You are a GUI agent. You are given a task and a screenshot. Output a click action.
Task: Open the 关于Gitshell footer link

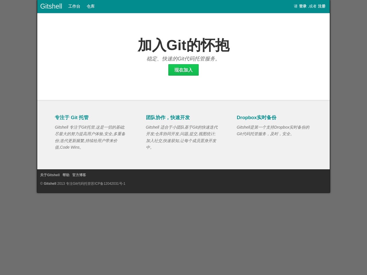50,175
